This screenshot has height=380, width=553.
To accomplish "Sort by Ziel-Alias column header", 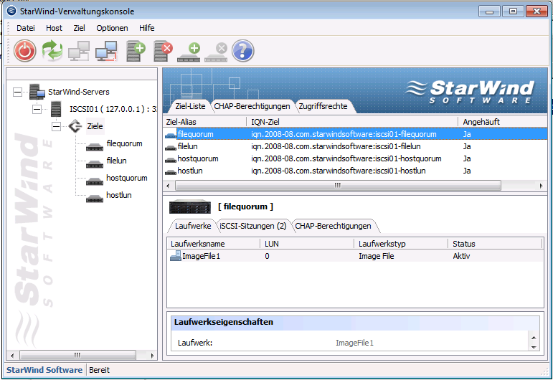I will point(205,122).
